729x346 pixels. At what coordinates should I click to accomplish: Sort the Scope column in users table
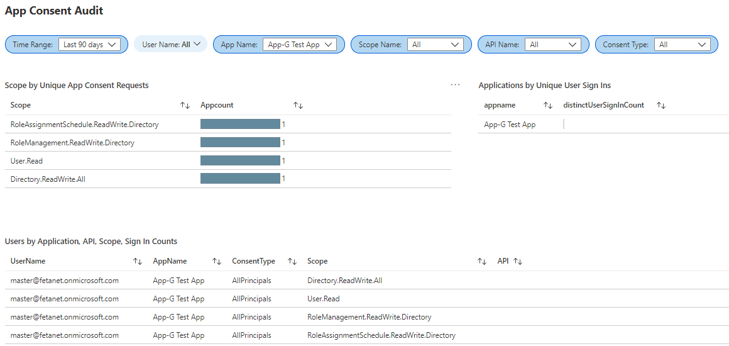(x=482, y=261)
